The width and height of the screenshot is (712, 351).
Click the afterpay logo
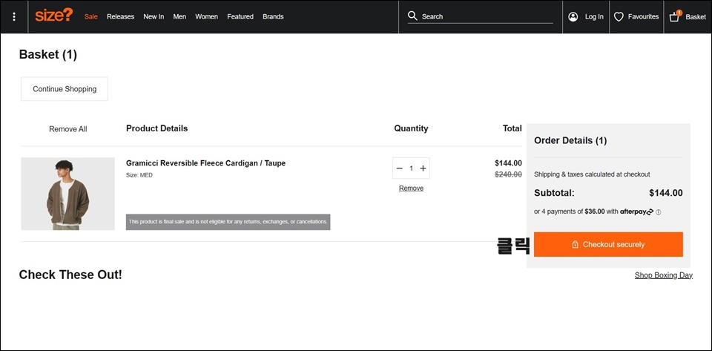point(636,211)
